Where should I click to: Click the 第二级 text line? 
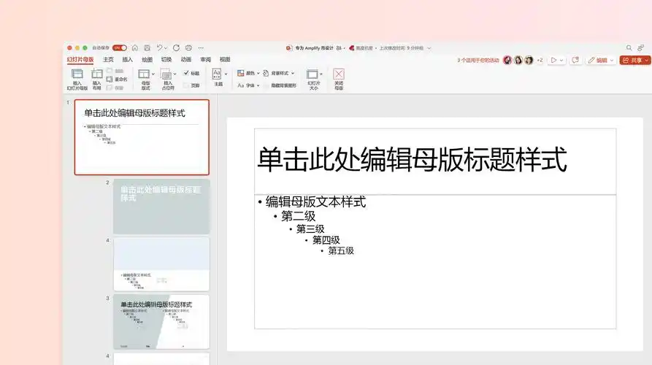click(298, 216)
